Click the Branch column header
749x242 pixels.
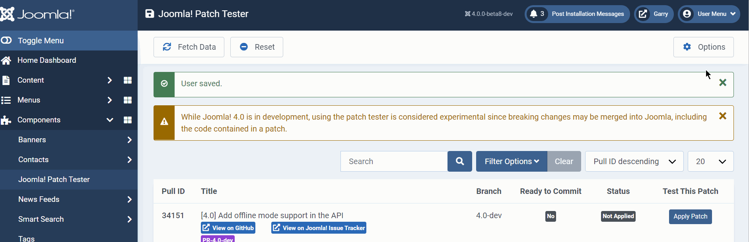point(489,191)
